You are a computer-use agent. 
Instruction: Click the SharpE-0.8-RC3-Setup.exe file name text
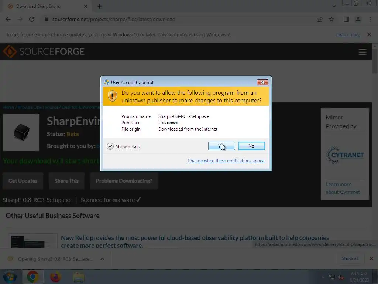37,200
